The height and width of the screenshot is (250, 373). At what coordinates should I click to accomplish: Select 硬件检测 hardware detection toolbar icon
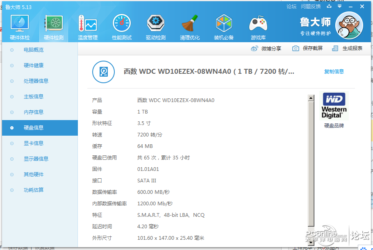coord(54,27)
